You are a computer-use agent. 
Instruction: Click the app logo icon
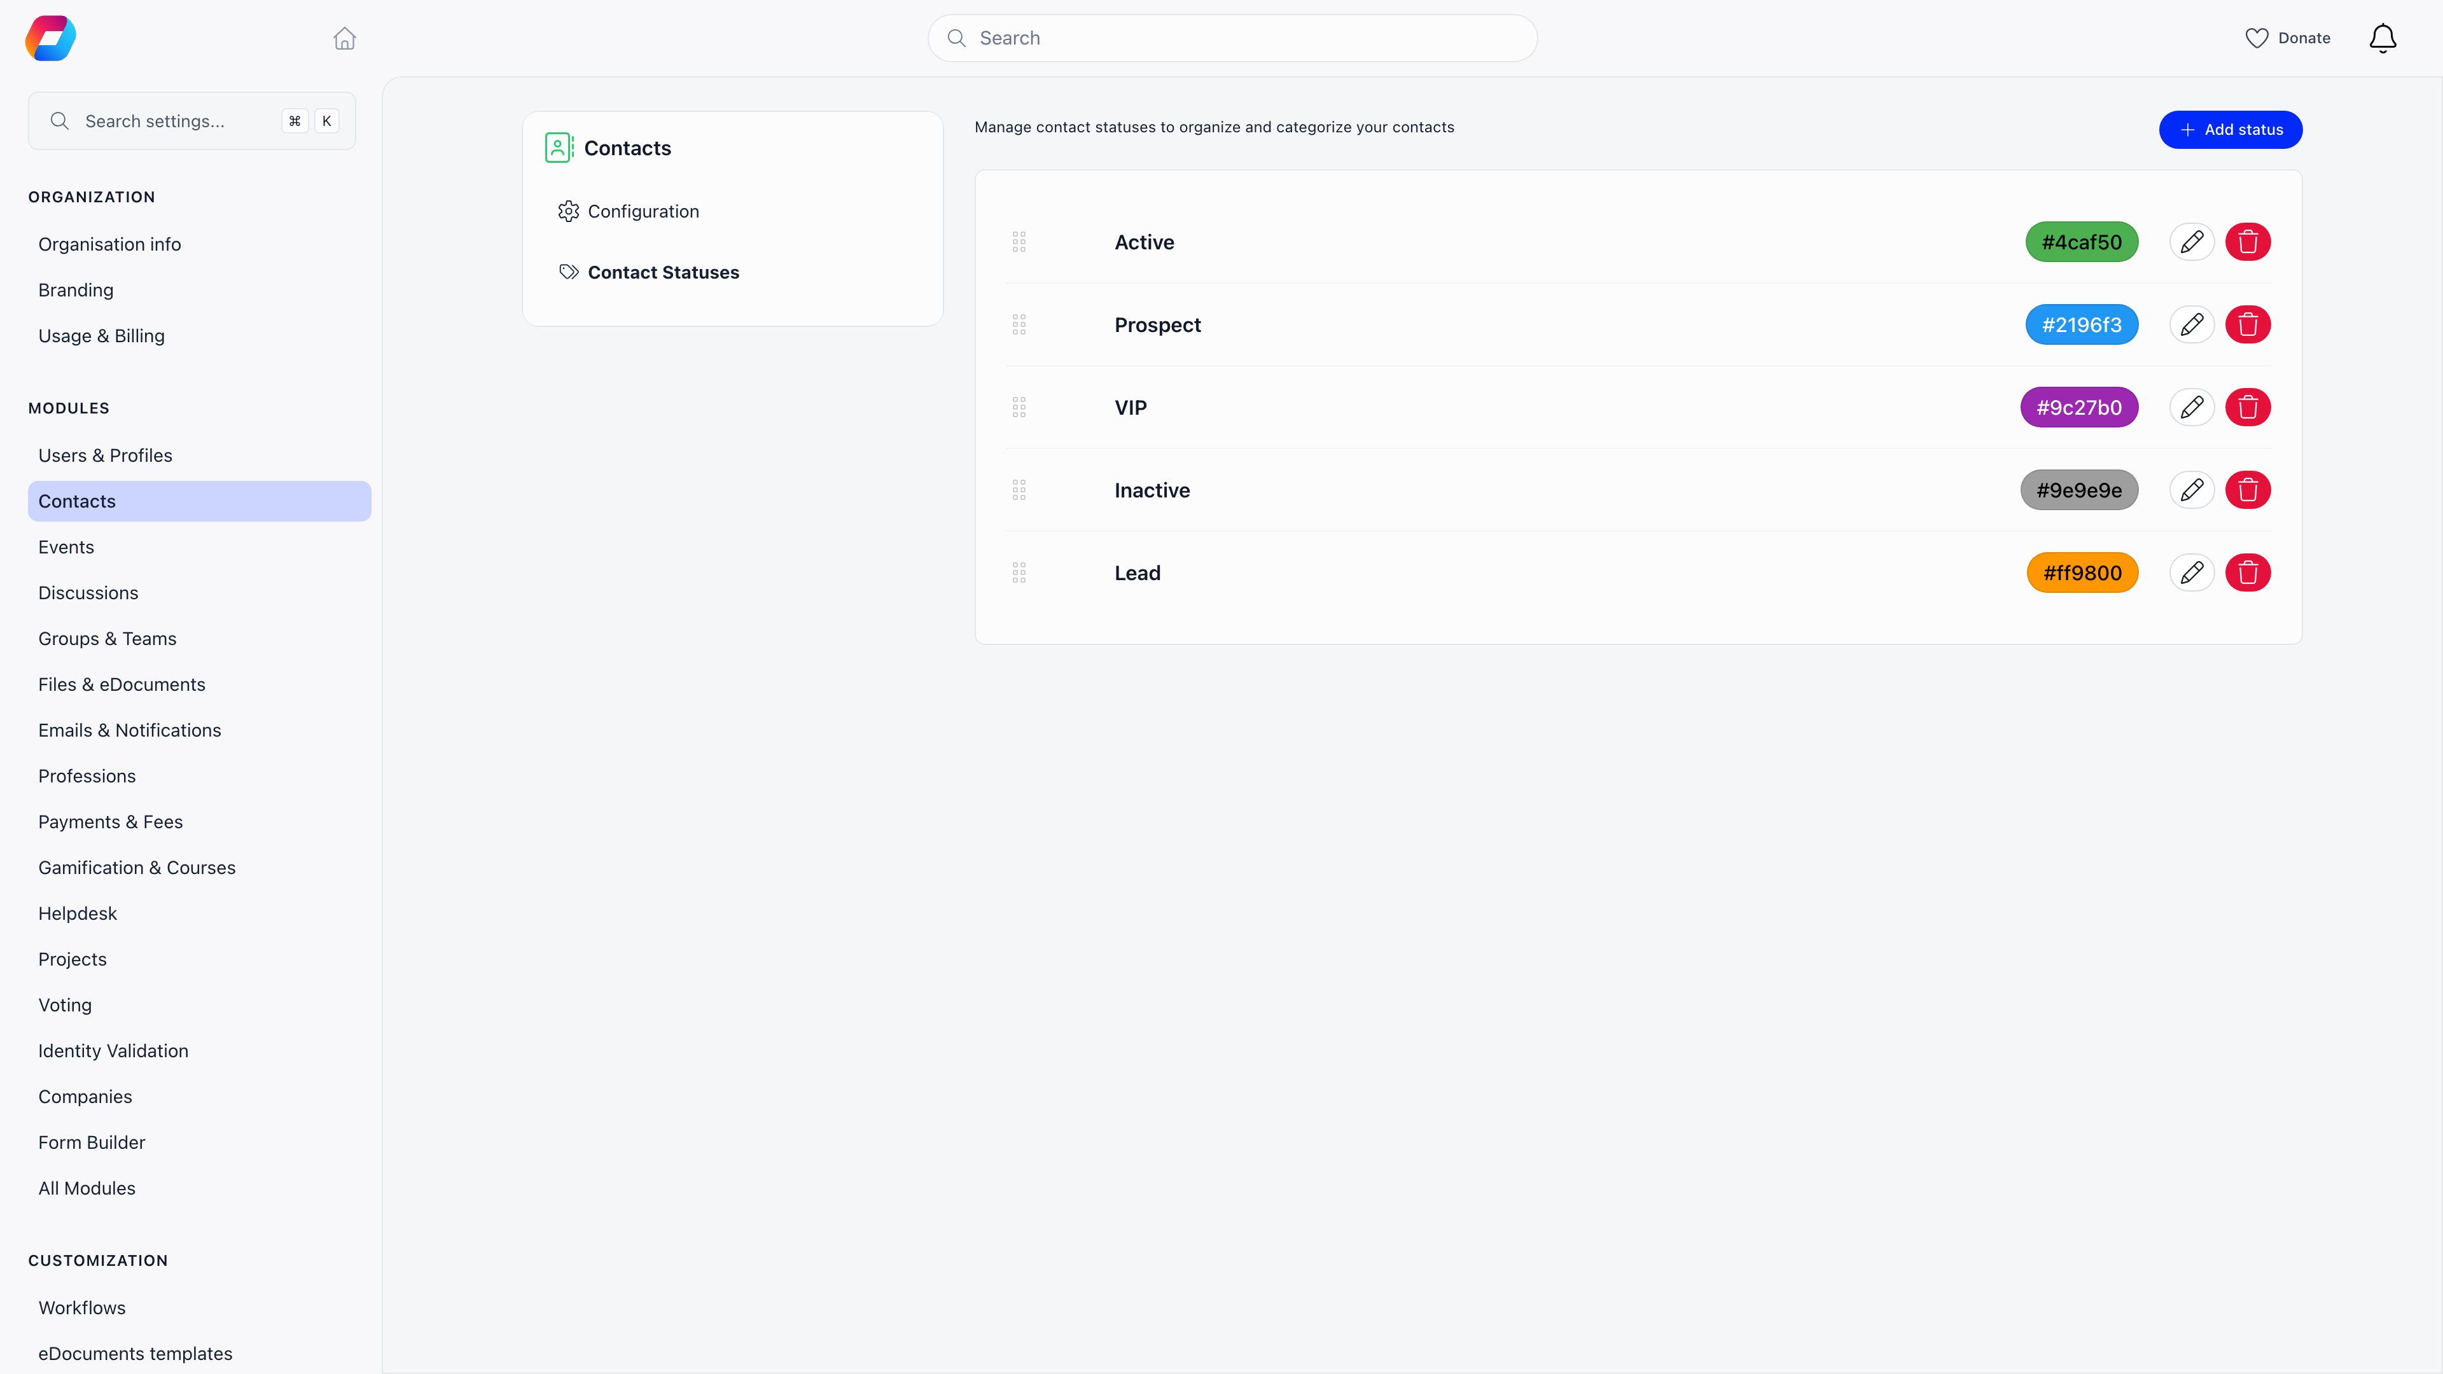(x=50, y=38)
